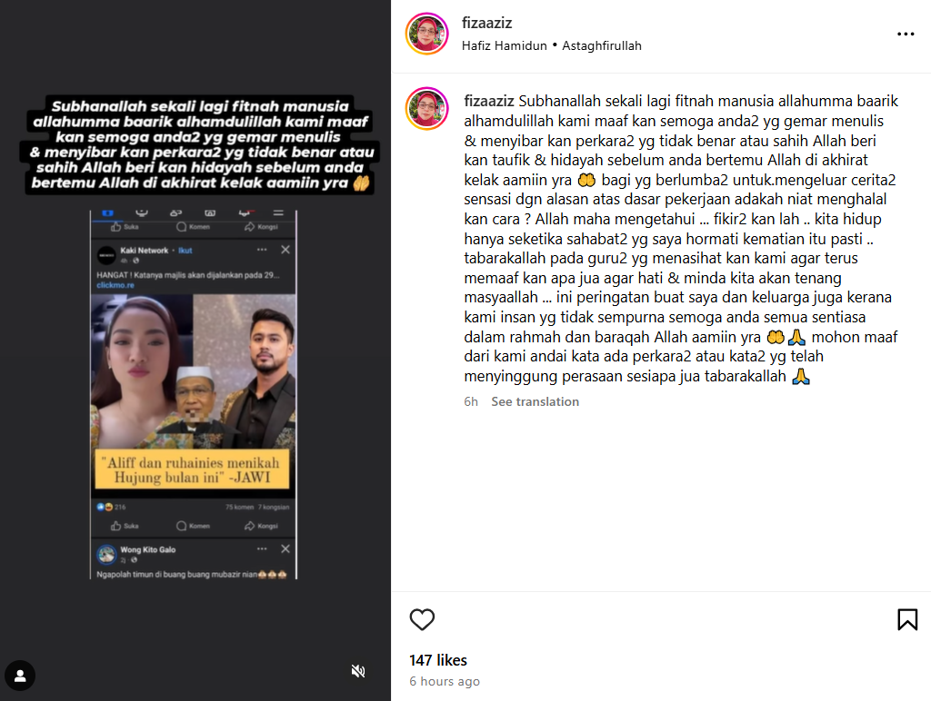
Task: Click the Wong Kito Galo three-dots menu
Action: pos(262,548)
